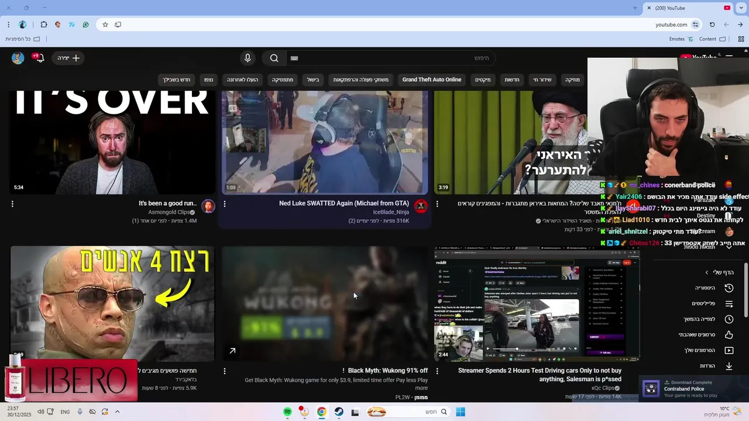Viewport: 749px width, 421px height.
Task: Select the (200) YouTube tab
Action: point(688,8)
